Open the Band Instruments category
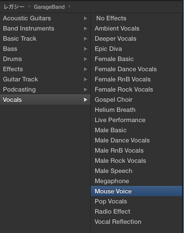The height and width of the screenshot is (233, 184). (x=45, y=29)
